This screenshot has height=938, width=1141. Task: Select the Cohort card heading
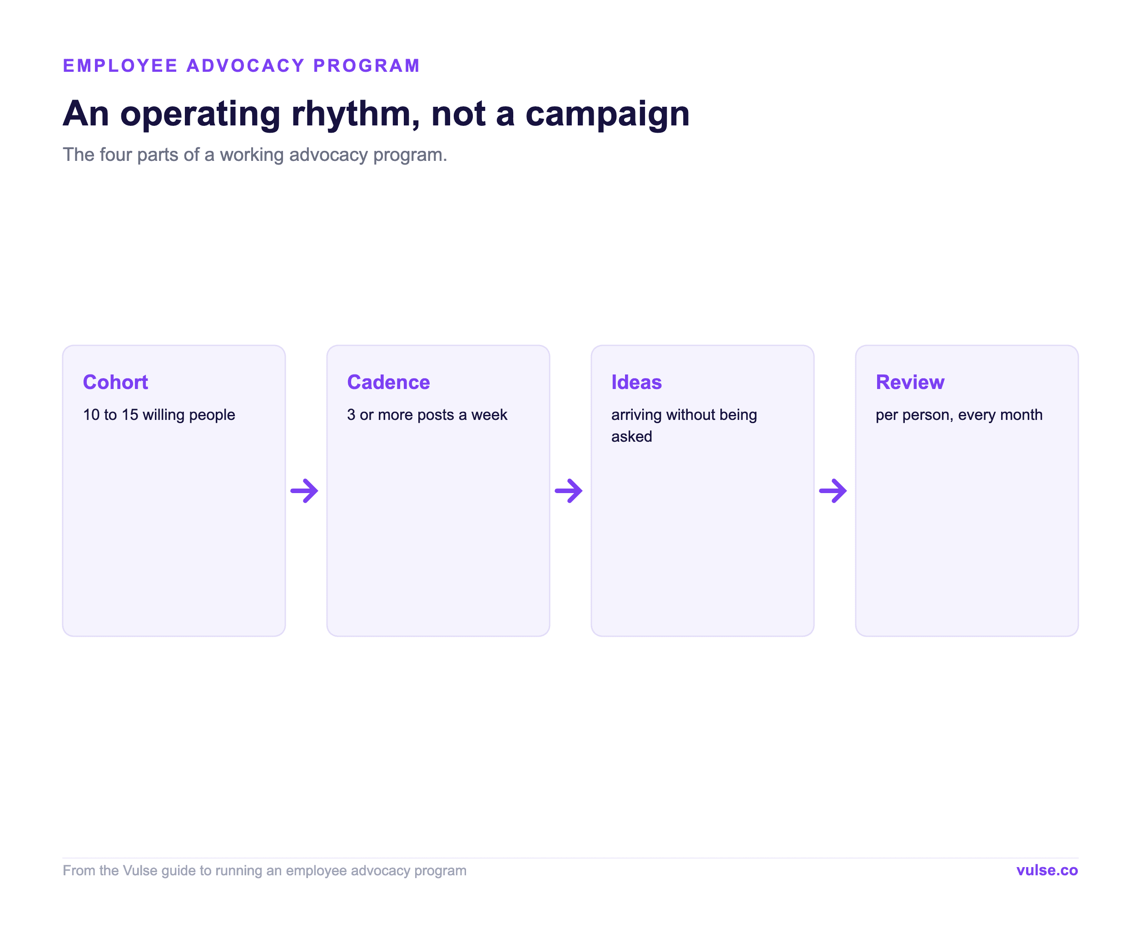115,382
